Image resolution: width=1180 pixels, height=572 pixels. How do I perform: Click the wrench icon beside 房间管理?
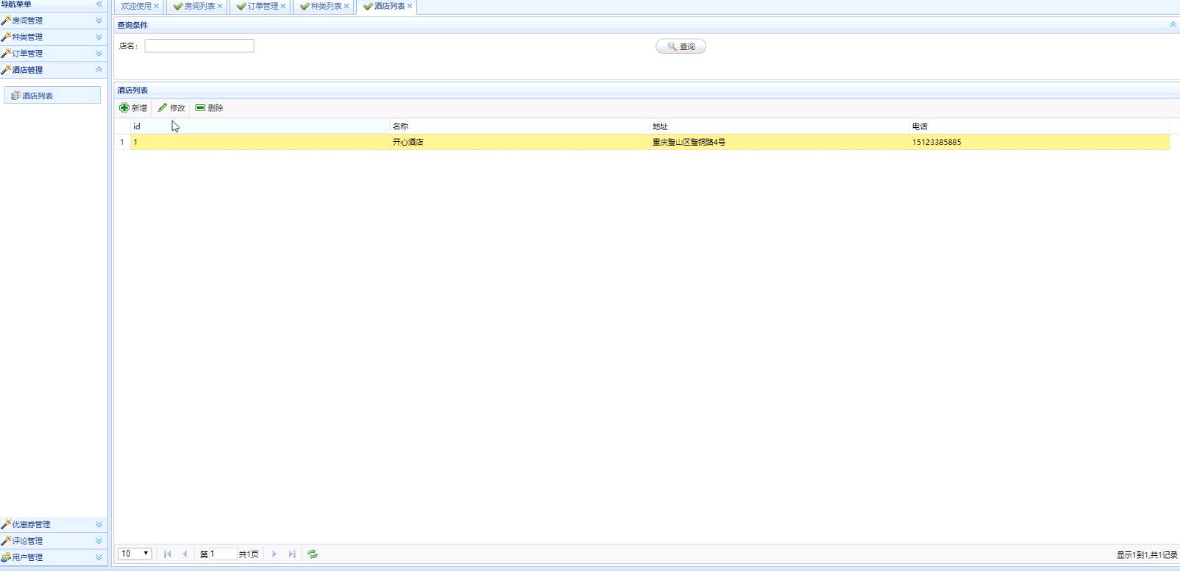pos(6,21)
